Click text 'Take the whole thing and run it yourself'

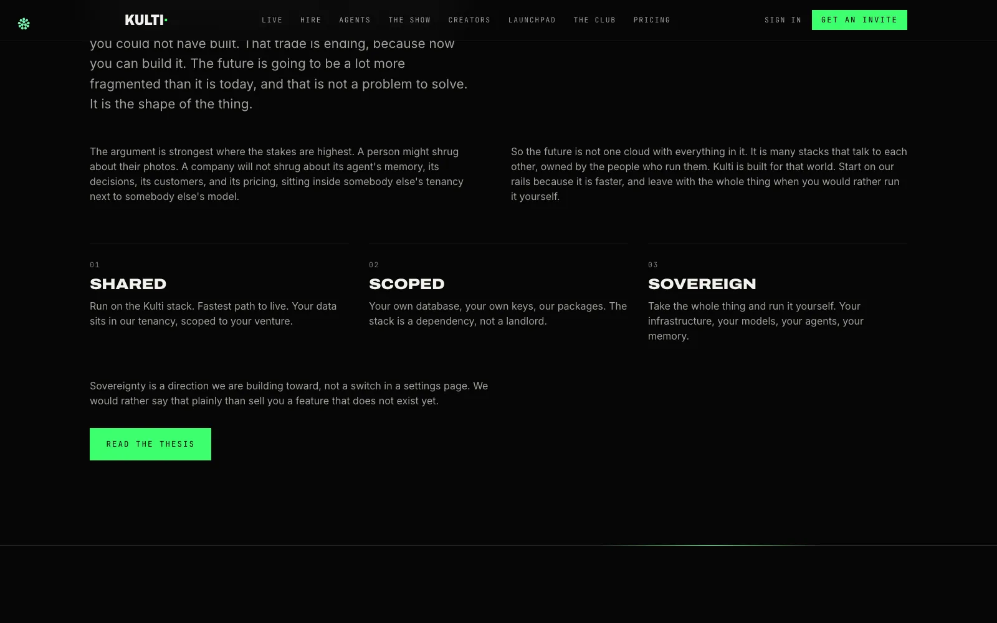(x=741, y=307)
